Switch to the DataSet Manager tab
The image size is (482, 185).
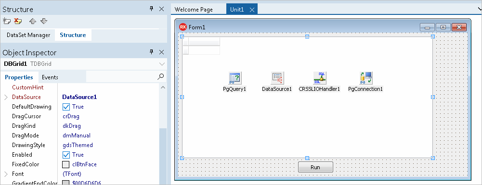click(x=28, y=35)
